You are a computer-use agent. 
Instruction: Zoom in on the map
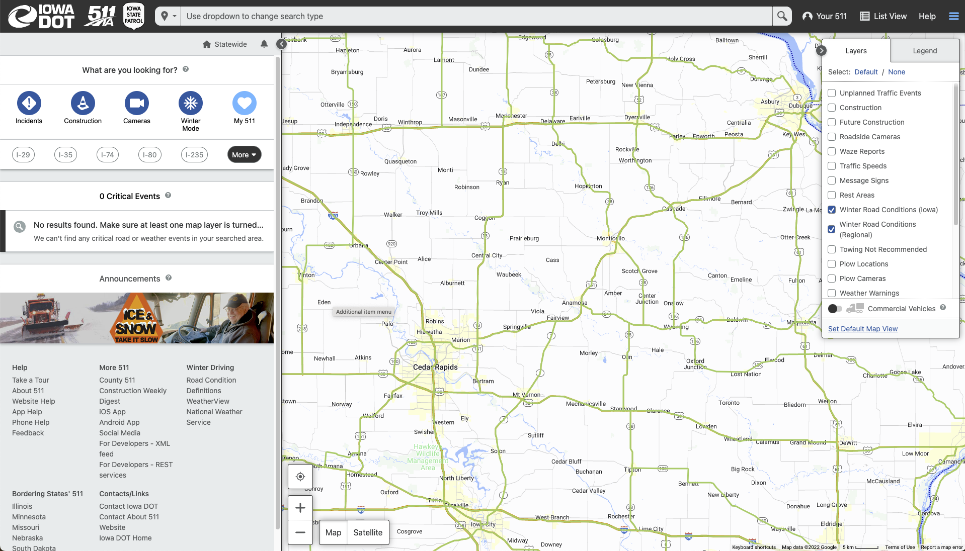pyautogui.click(x=300, y=508)
